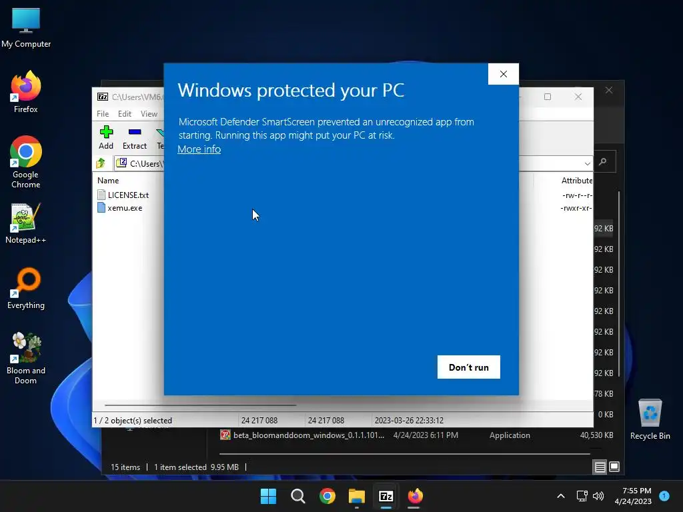This screenshot has width=683, height=512.
Task: Switch to 7-Zip on the taskbar
Action: [386, 496]
